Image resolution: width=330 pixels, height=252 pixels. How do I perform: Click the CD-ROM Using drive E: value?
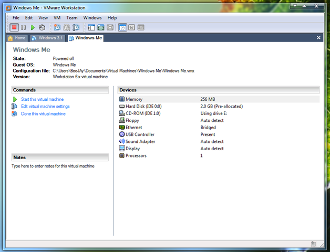[x=214, y=113]
